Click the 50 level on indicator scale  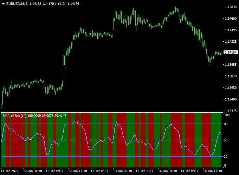[x=226, y=140]
